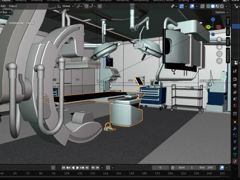The width and height of the screenshot is (240, 180).
Task: Open the transform pivot point dropdown
Action: coord(79,6)
